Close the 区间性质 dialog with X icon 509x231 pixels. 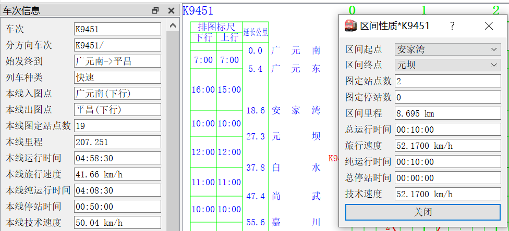pos(489,25)
